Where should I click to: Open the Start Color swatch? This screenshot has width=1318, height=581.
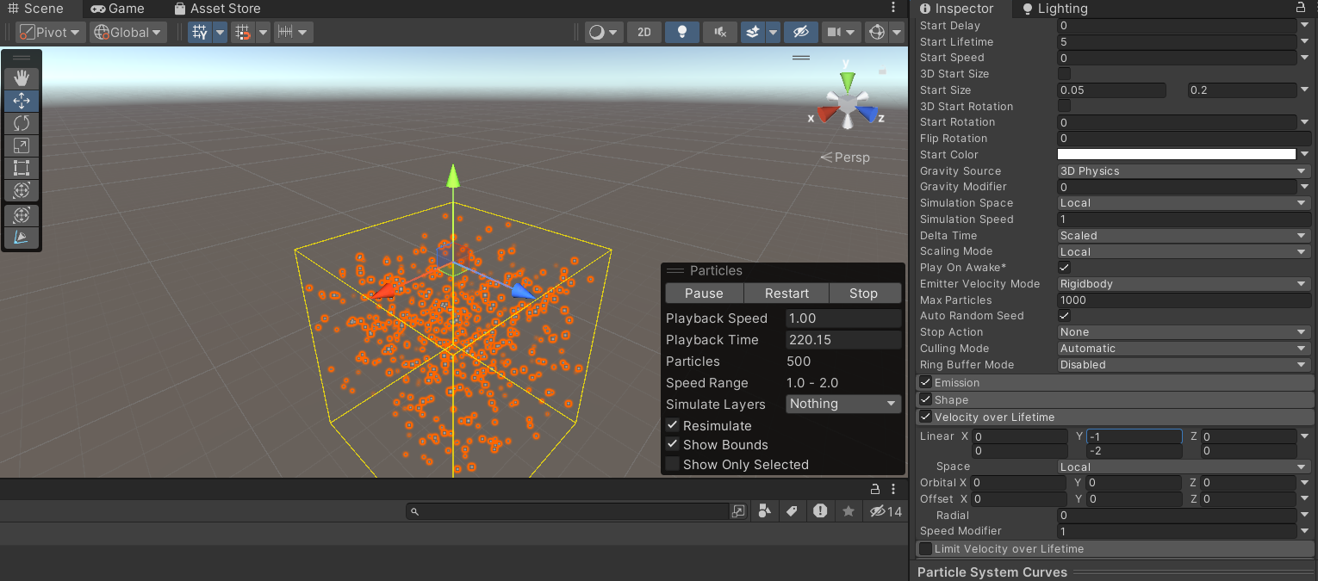tap(1176, 155)
